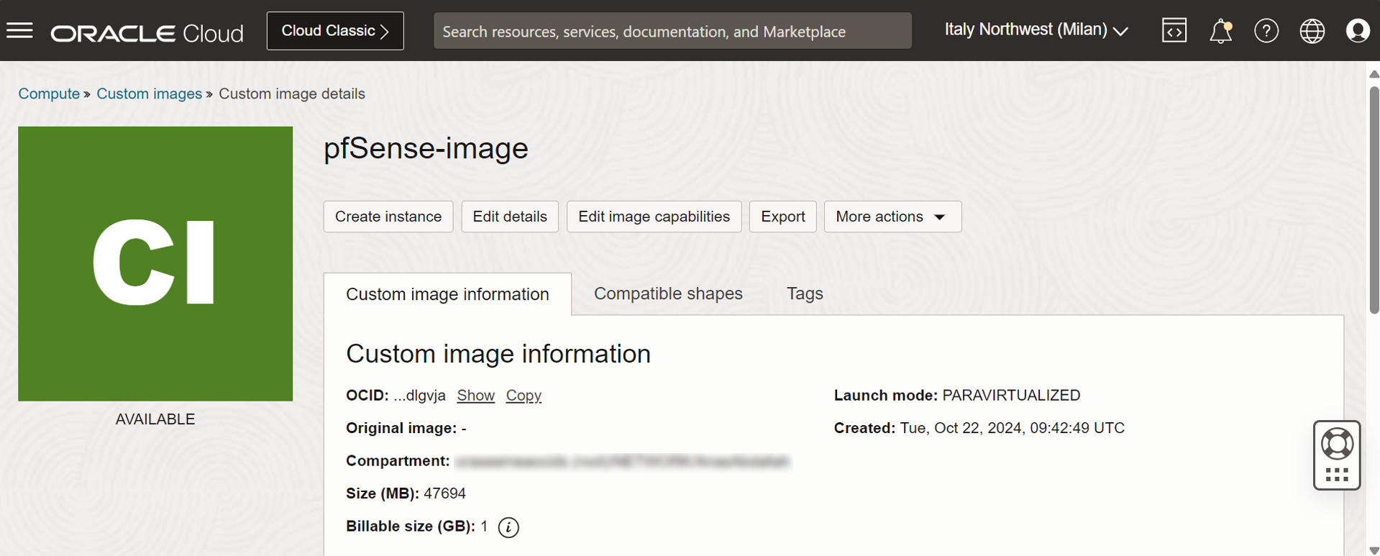Click the page vertical scrollbar
The image size is (1380, 556).
pos(1374,201)
